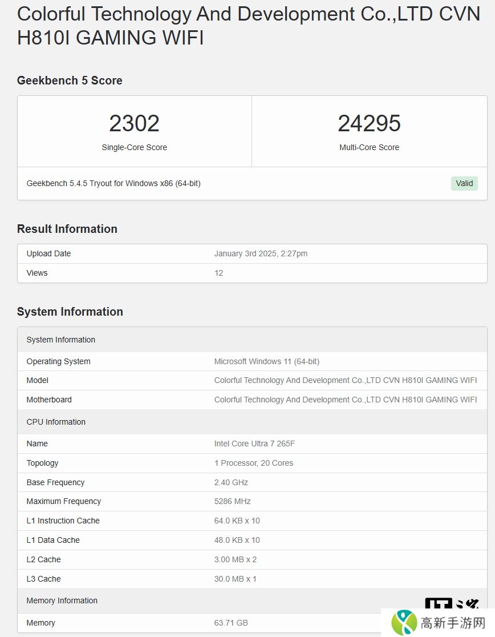Click the Motherboard row value
The height and width of the screenshot is (637, 495).
pos(345,400)
